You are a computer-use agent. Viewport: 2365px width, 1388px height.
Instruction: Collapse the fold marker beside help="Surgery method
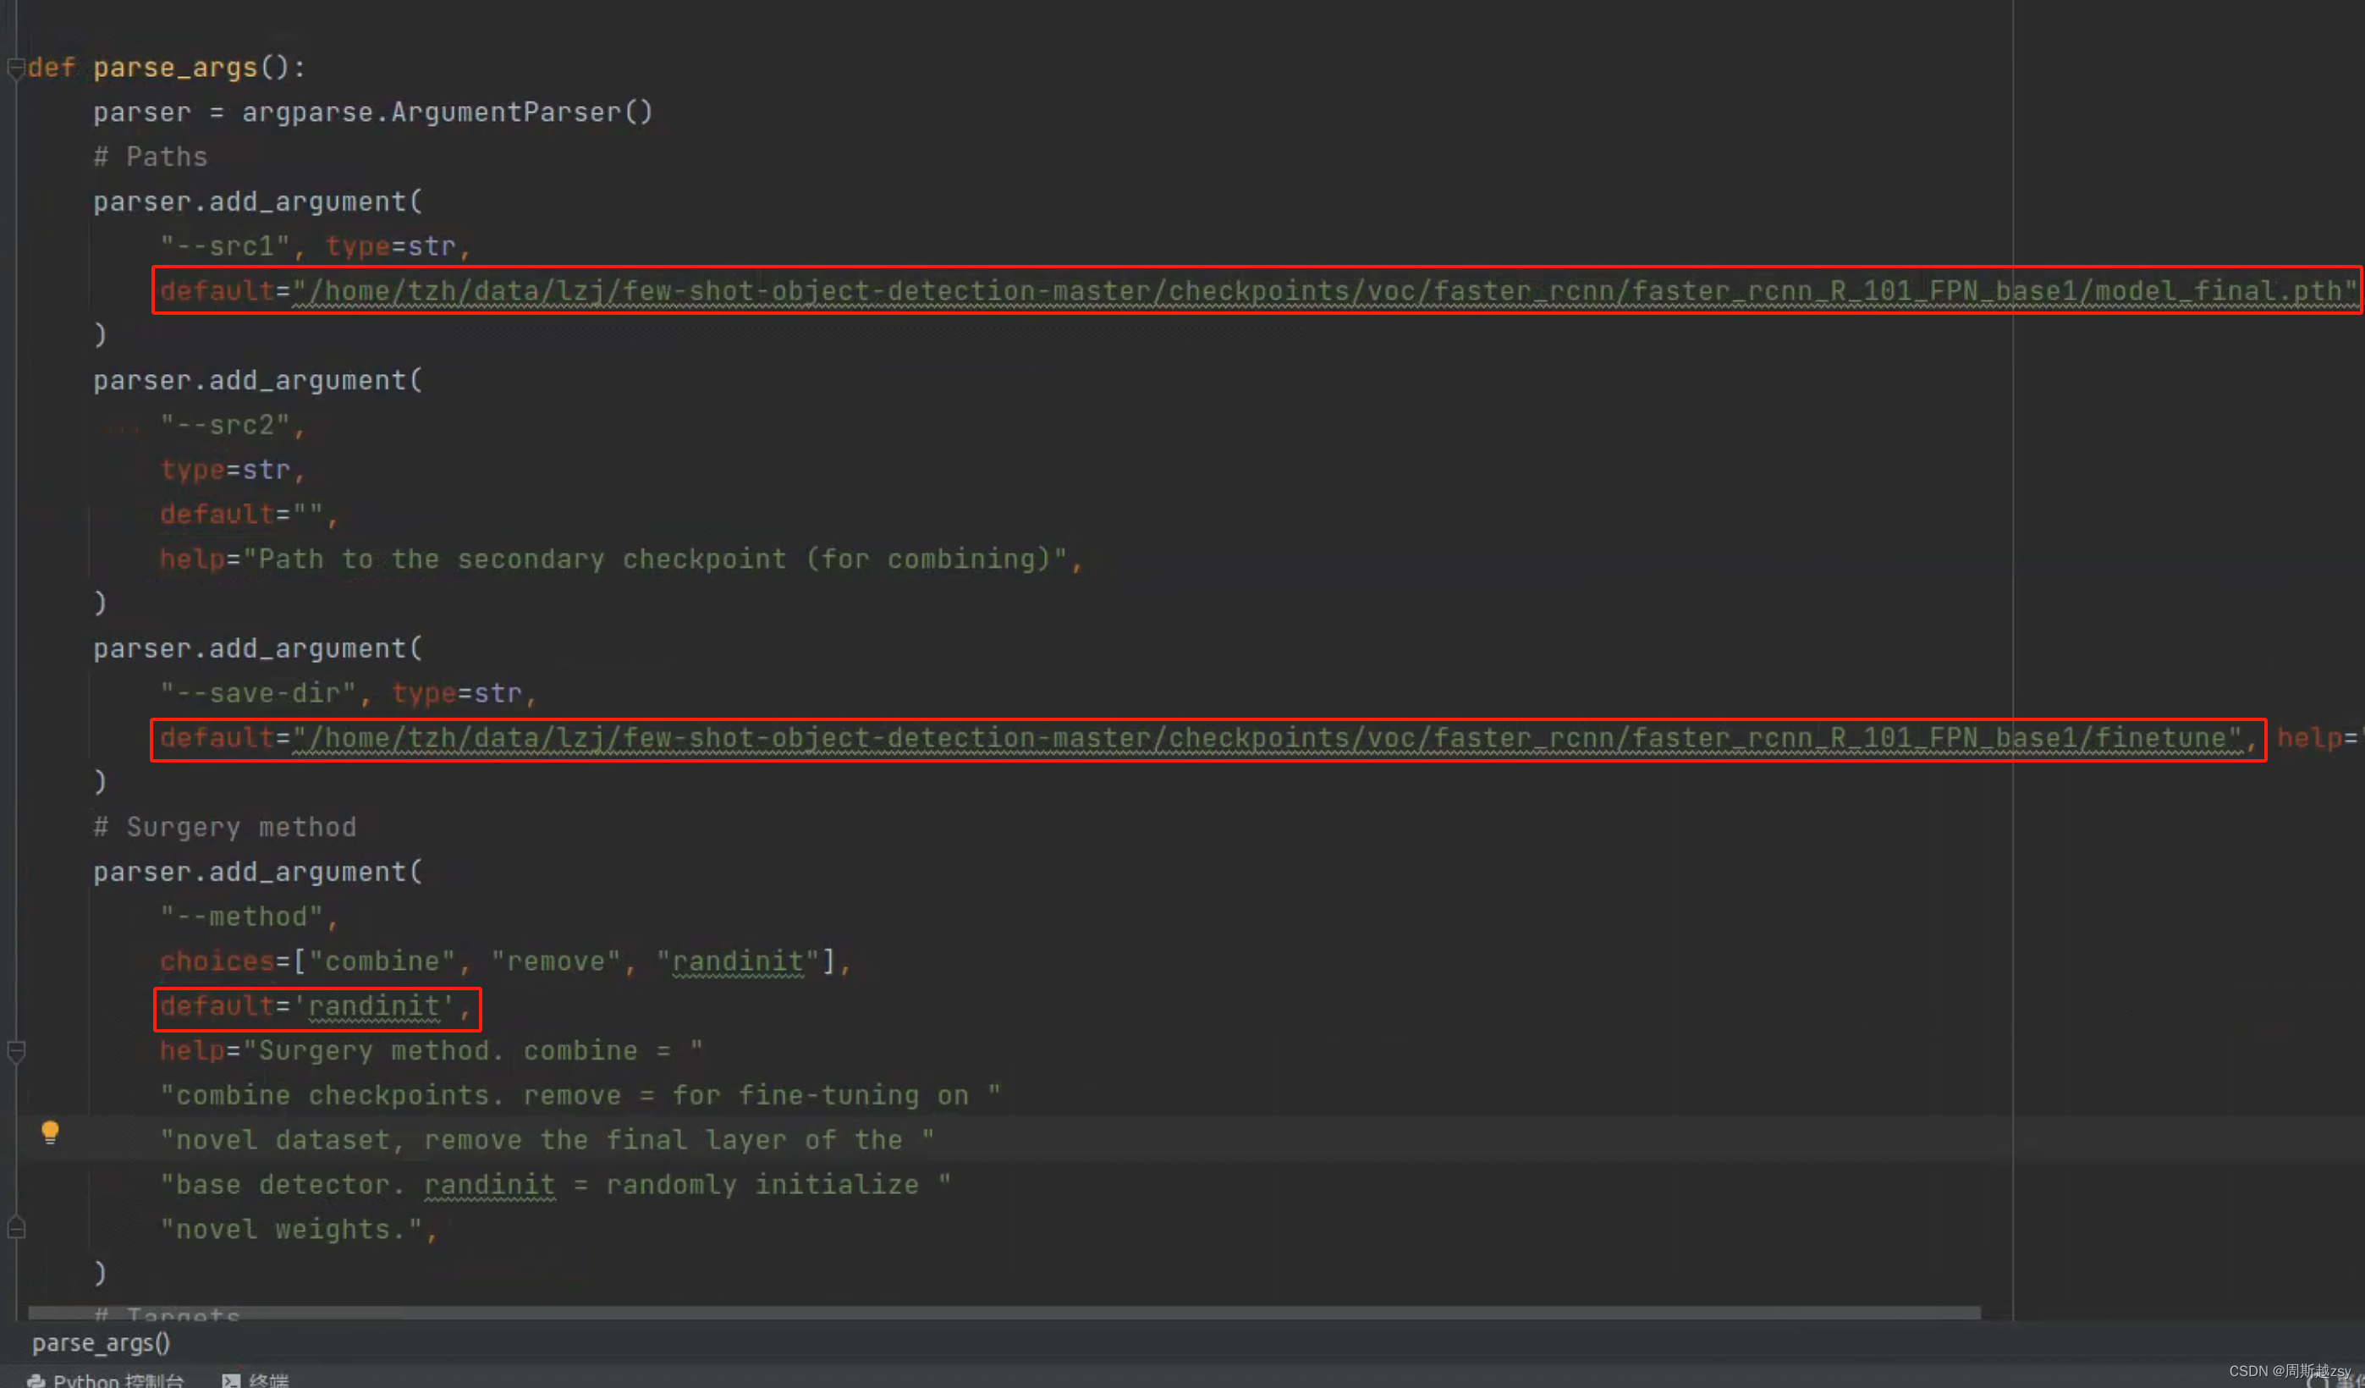coord(16,1051)
